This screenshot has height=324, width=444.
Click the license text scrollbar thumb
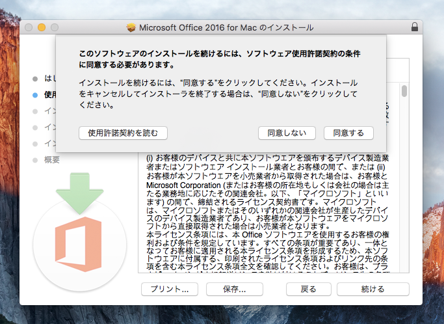pos(404,91)
